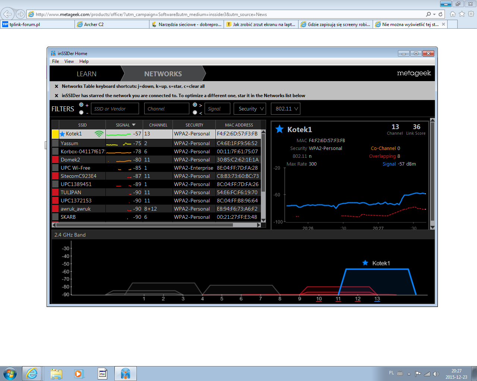The image size is (477, 381).
Task: Switch to the LEARN tab
Action: click(x=86, y=74)
